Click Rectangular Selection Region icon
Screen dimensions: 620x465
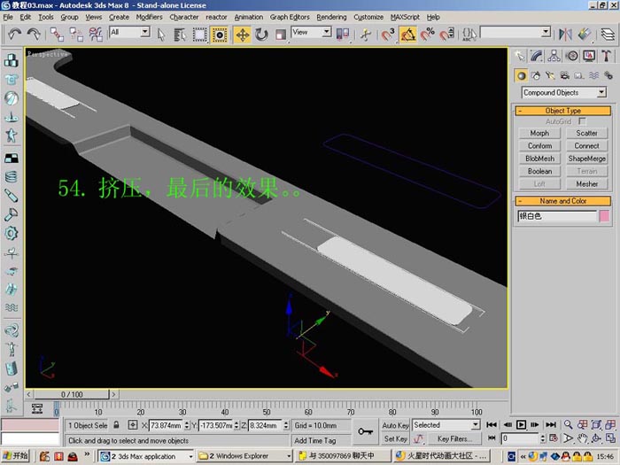pyautogui.click(x=199, y=35)
